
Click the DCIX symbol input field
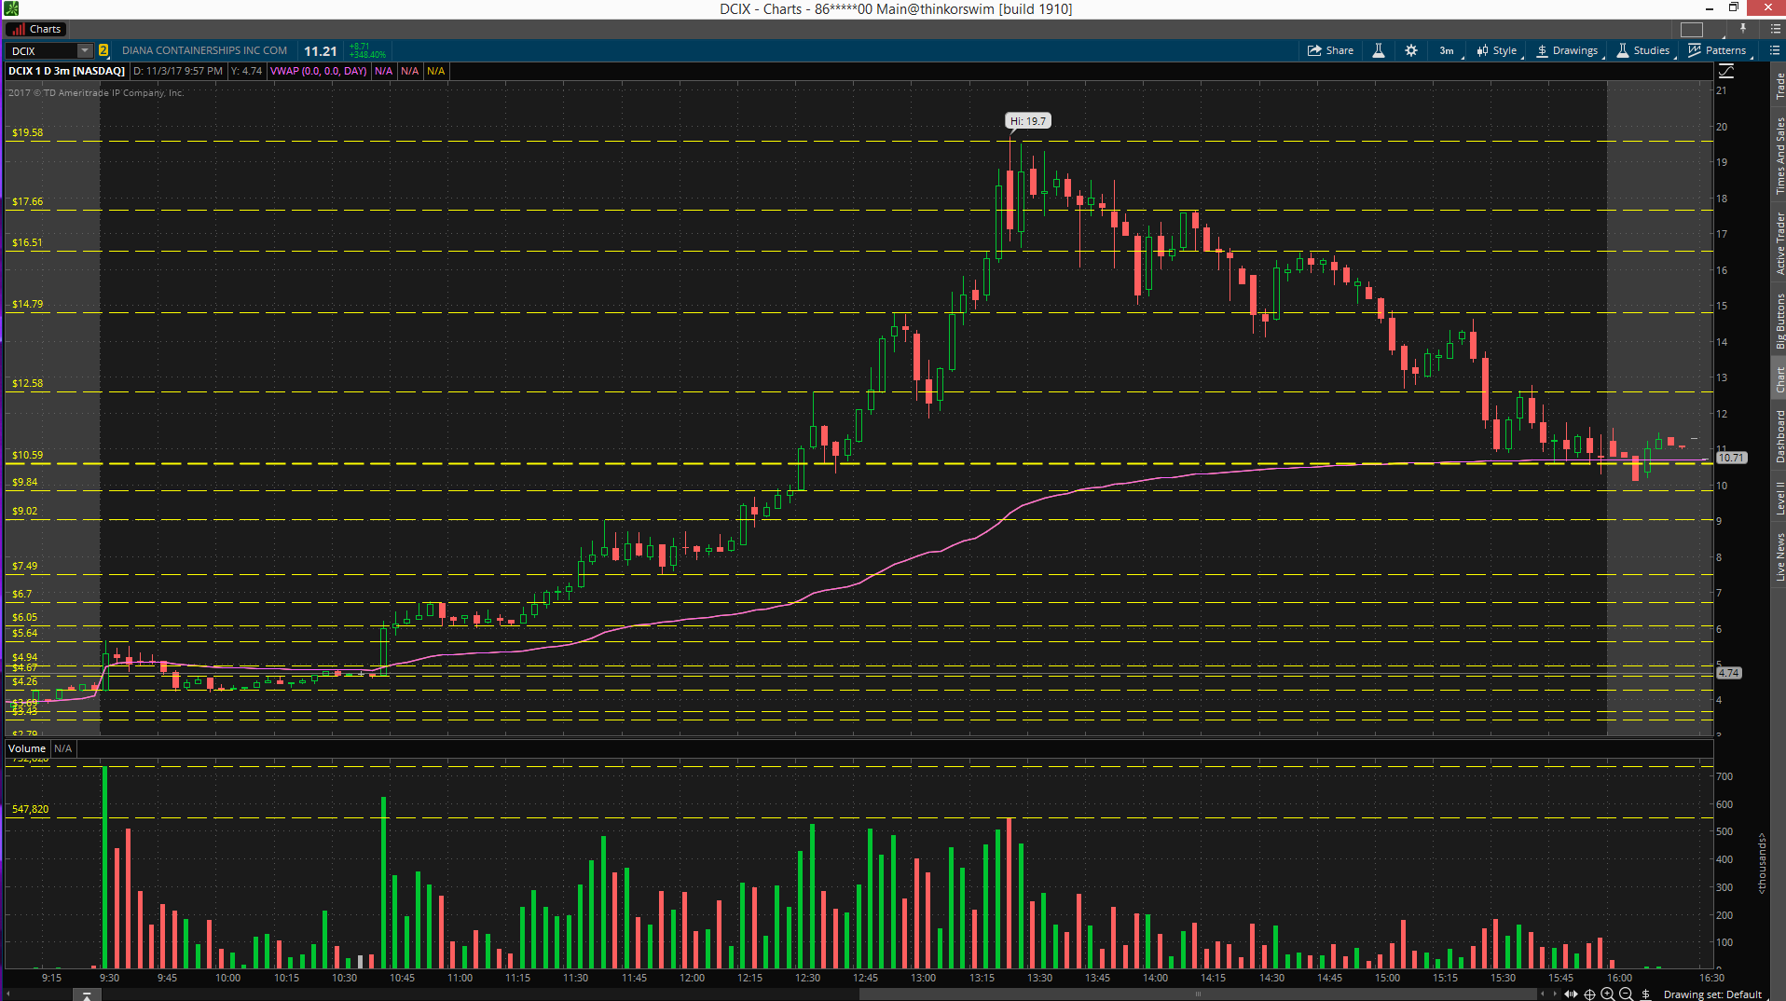pos(42,50)
